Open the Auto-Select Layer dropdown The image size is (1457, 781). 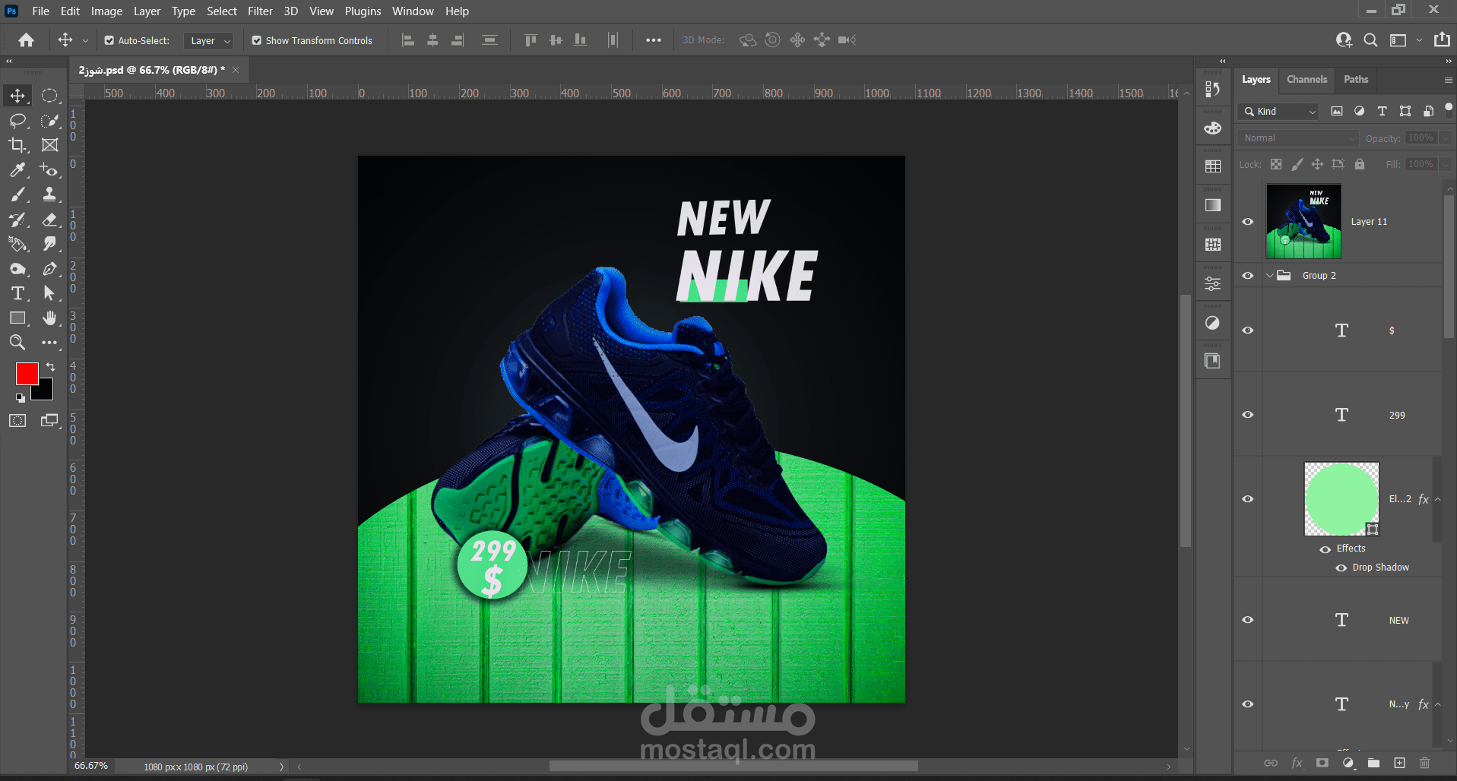[207, 40]
